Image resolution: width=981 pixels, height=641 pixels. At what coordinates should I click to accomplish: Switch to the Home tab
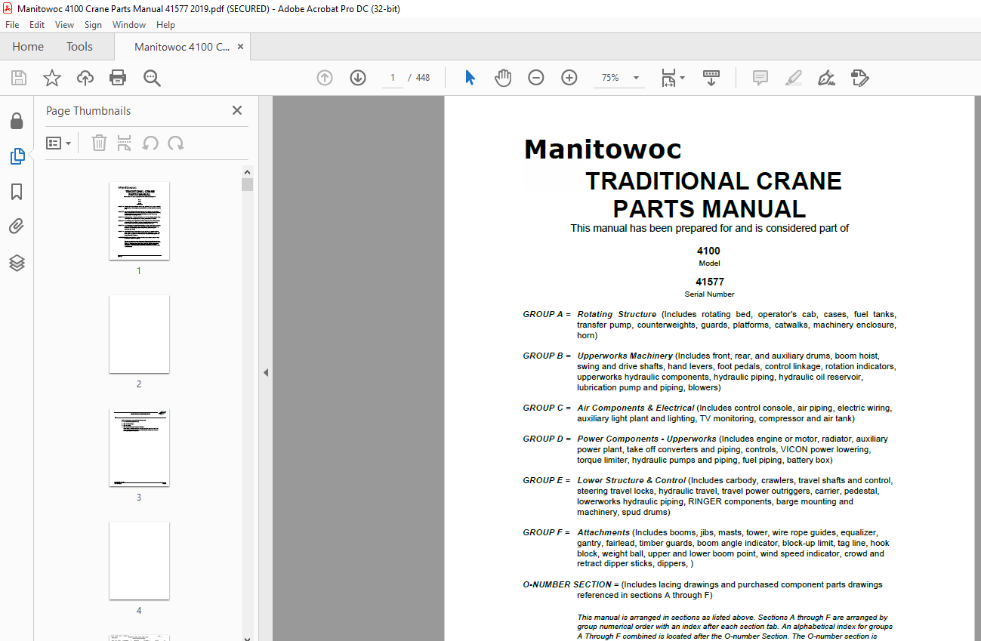click(28, 47)
